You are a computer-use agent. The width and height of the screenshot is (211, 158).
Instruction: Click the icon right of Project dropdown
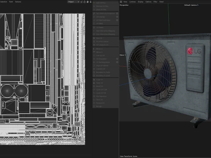pyautogui.click(x=81, y=2)
